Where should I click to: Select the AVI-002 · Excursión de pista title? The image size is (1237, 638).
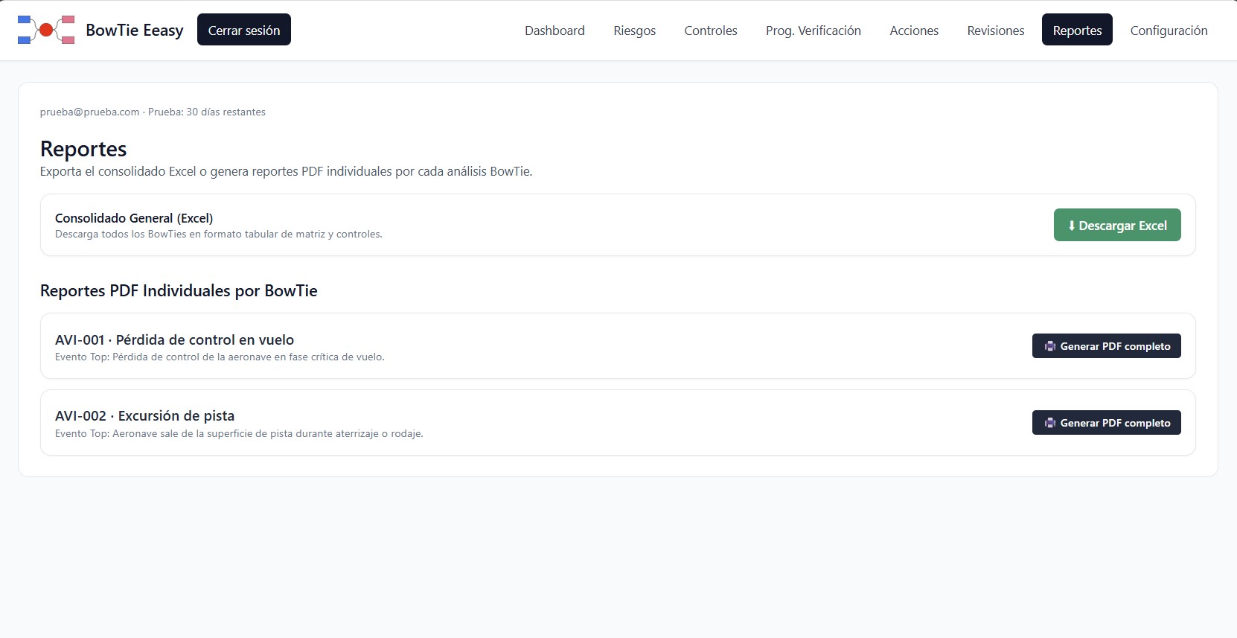(144, 415)
